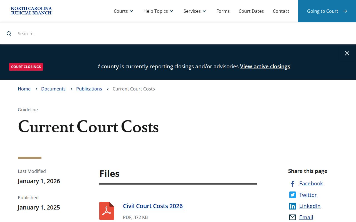Click the Files section heading
This screenshot has width=356, height=222.
tap(109, 174)
